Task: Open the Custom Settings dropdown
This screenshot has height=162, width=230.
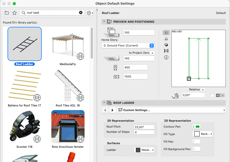Action: tap(171, 110)
